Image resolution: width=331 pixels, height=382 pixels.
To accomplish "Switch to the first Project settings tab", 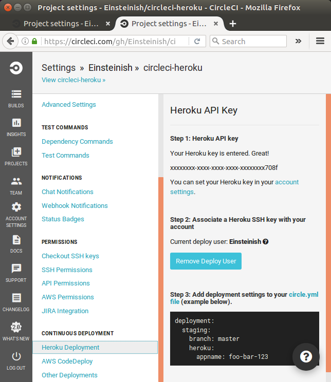I will pos(61,24).
